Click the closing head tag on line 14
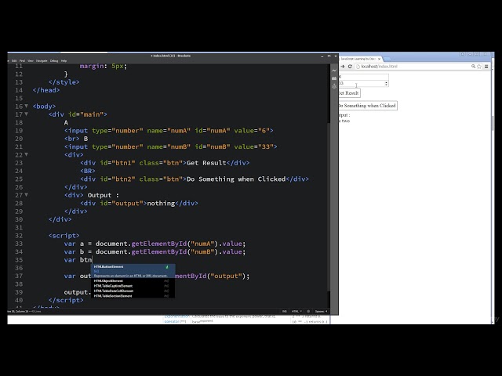Screen dimensions: 502x376 46,90
